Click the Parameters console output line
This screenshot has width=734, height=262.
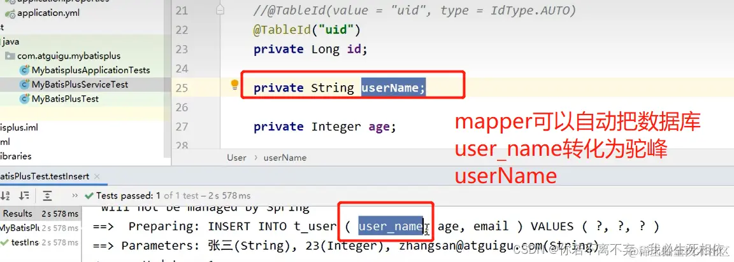[346, 245]
